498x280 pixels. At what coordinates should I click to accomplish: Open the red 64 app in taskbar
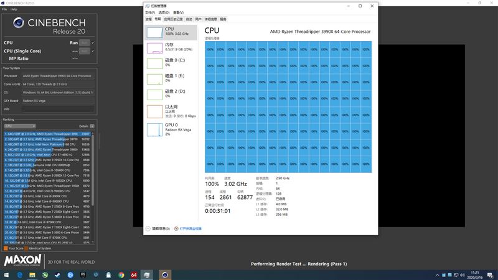[134, 275]
